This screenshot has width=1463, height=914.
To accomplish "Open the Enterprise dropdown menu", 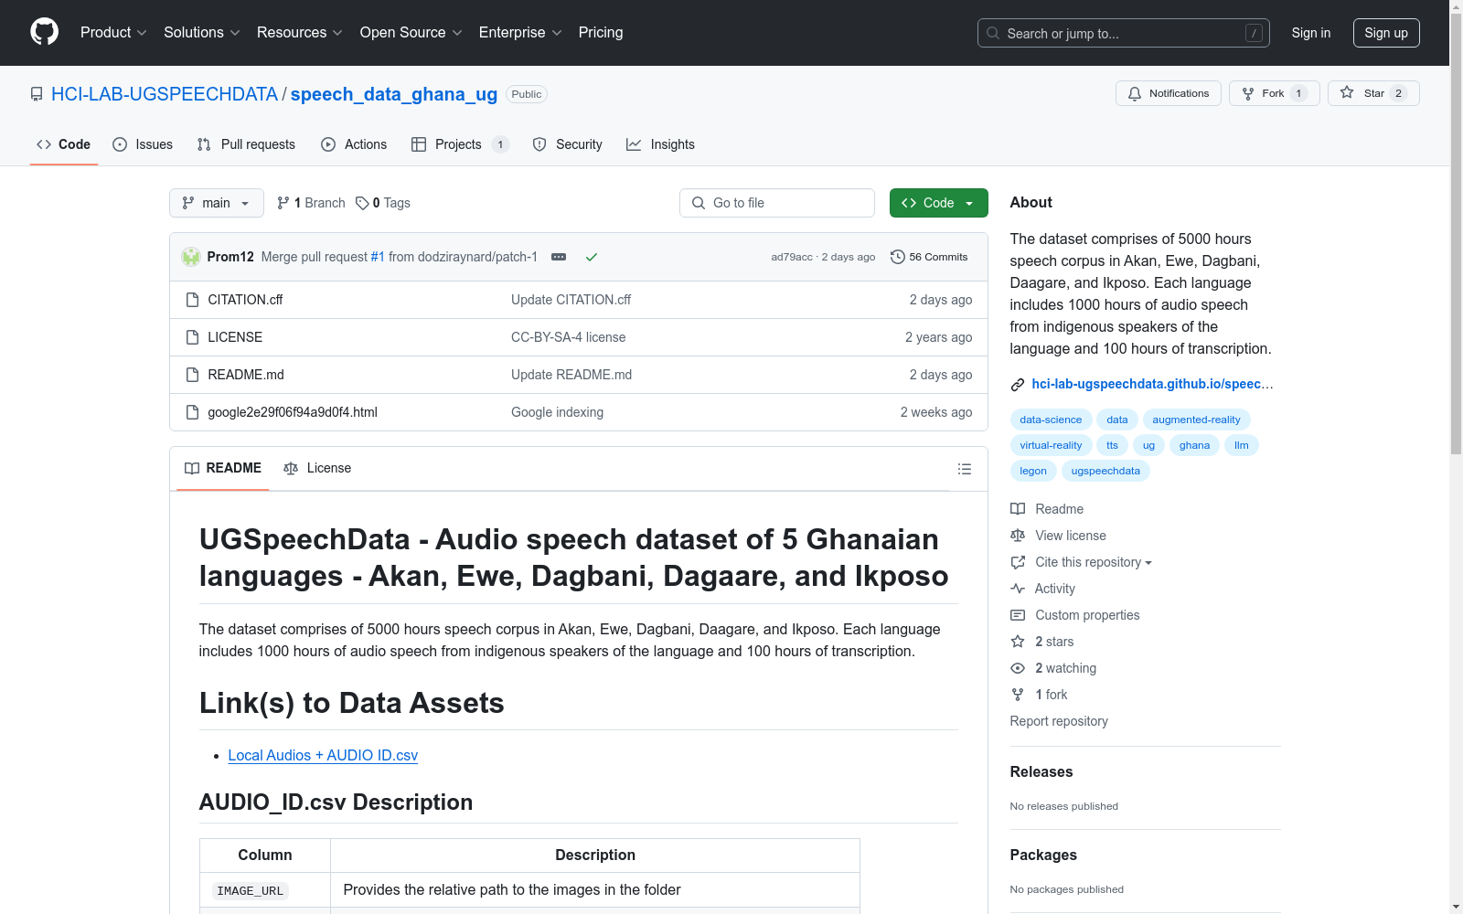I will pyautogui.click(x=520, y=32).
